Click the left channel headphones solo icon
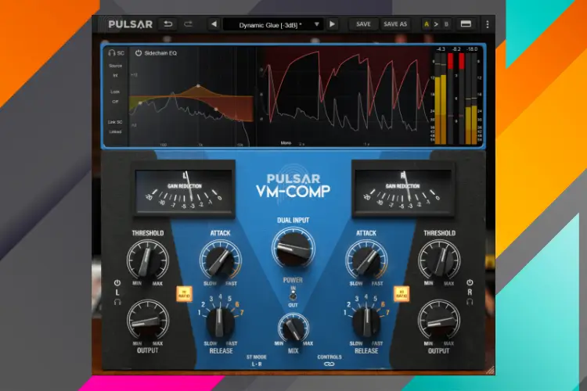Image resolution: width=587 pixels, height=391 pixels. click(117, 303)
